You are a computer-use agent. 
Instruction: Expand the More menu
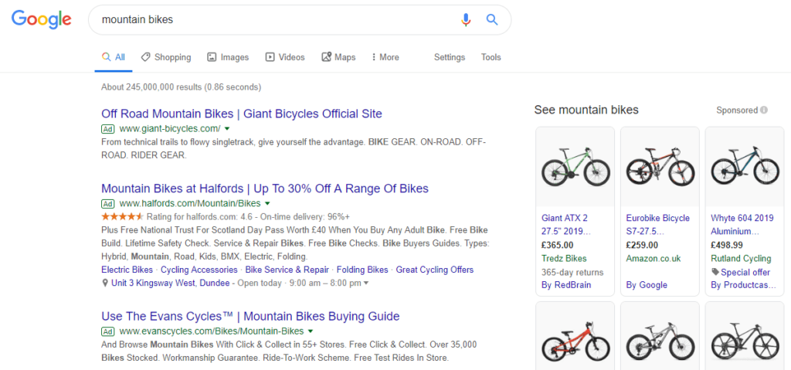[385, 57]
